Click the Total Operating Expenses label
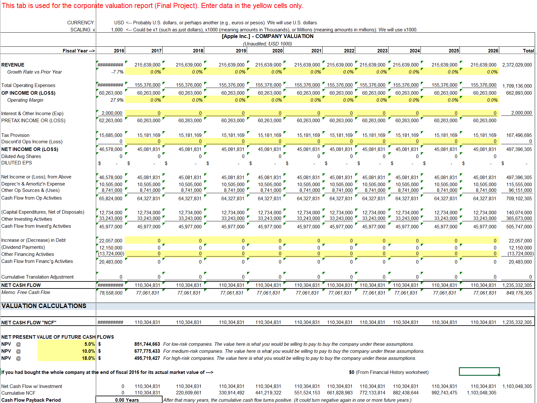537x403 pixels. click(x=28, y=85)
